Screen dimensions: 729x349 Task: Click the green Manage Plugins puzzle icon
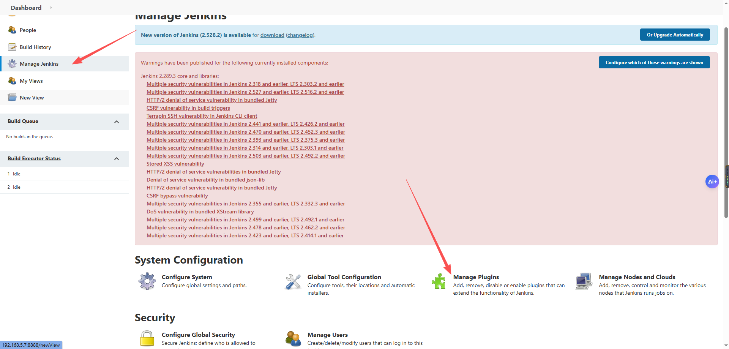pyautogui.click(x=439, y=281)
